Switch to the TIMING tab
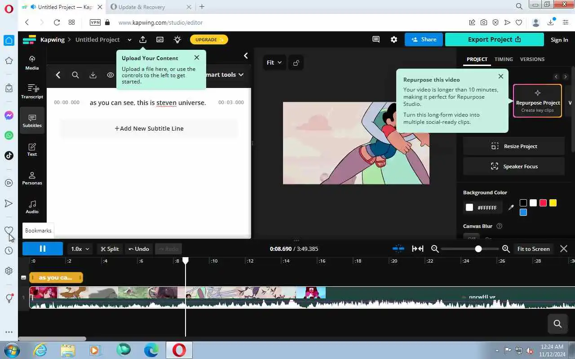 504,59
